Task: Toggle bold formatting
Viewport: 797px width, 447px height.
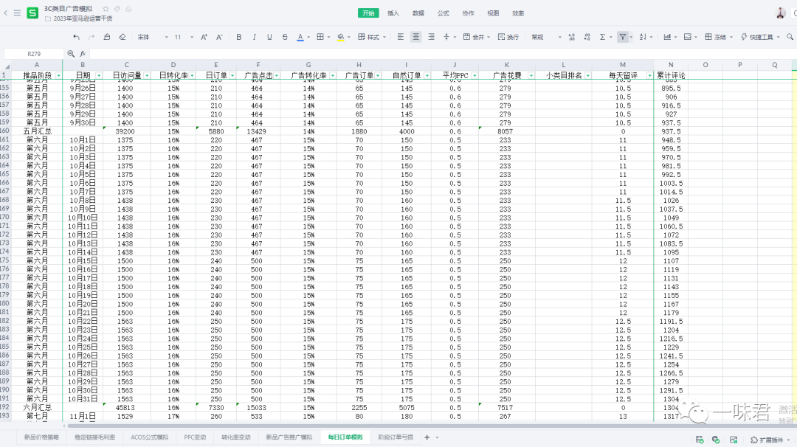Action: (x=238, y=37)
